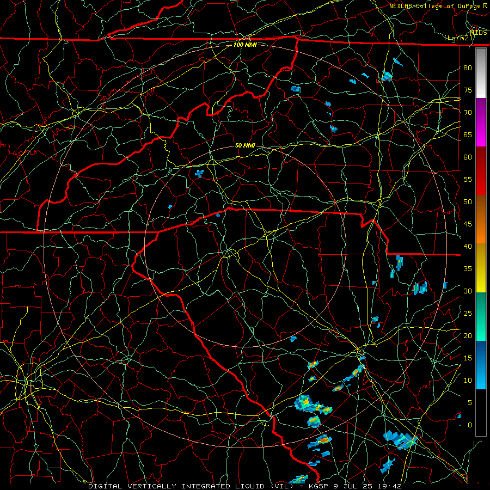Click the 75 value on the scale
The image size is (490, 490).
[468, 90]
